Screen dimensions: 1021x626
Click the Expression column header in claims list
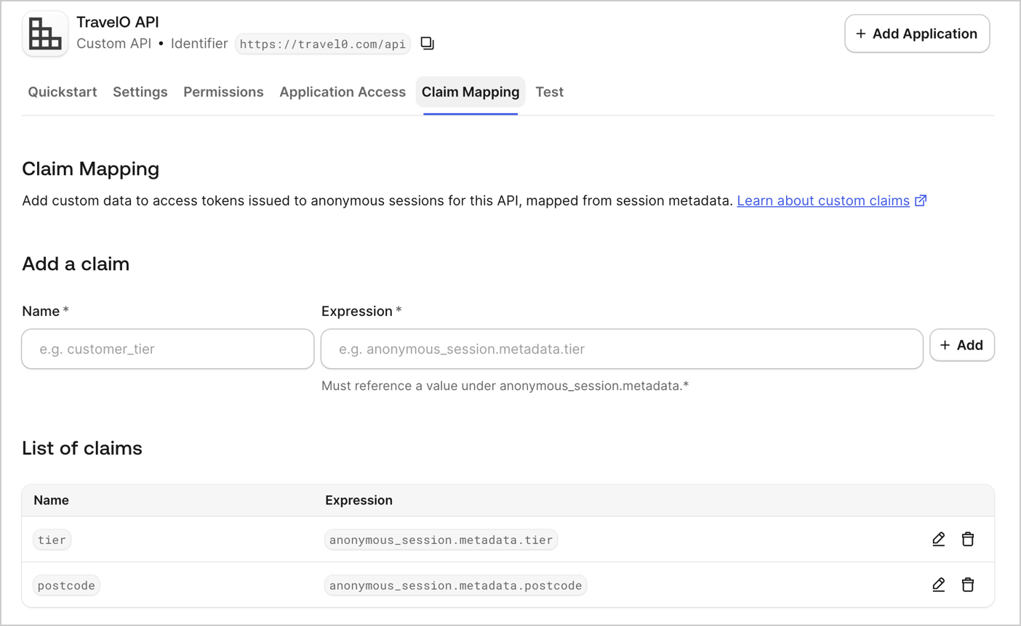tap(359, 500)
